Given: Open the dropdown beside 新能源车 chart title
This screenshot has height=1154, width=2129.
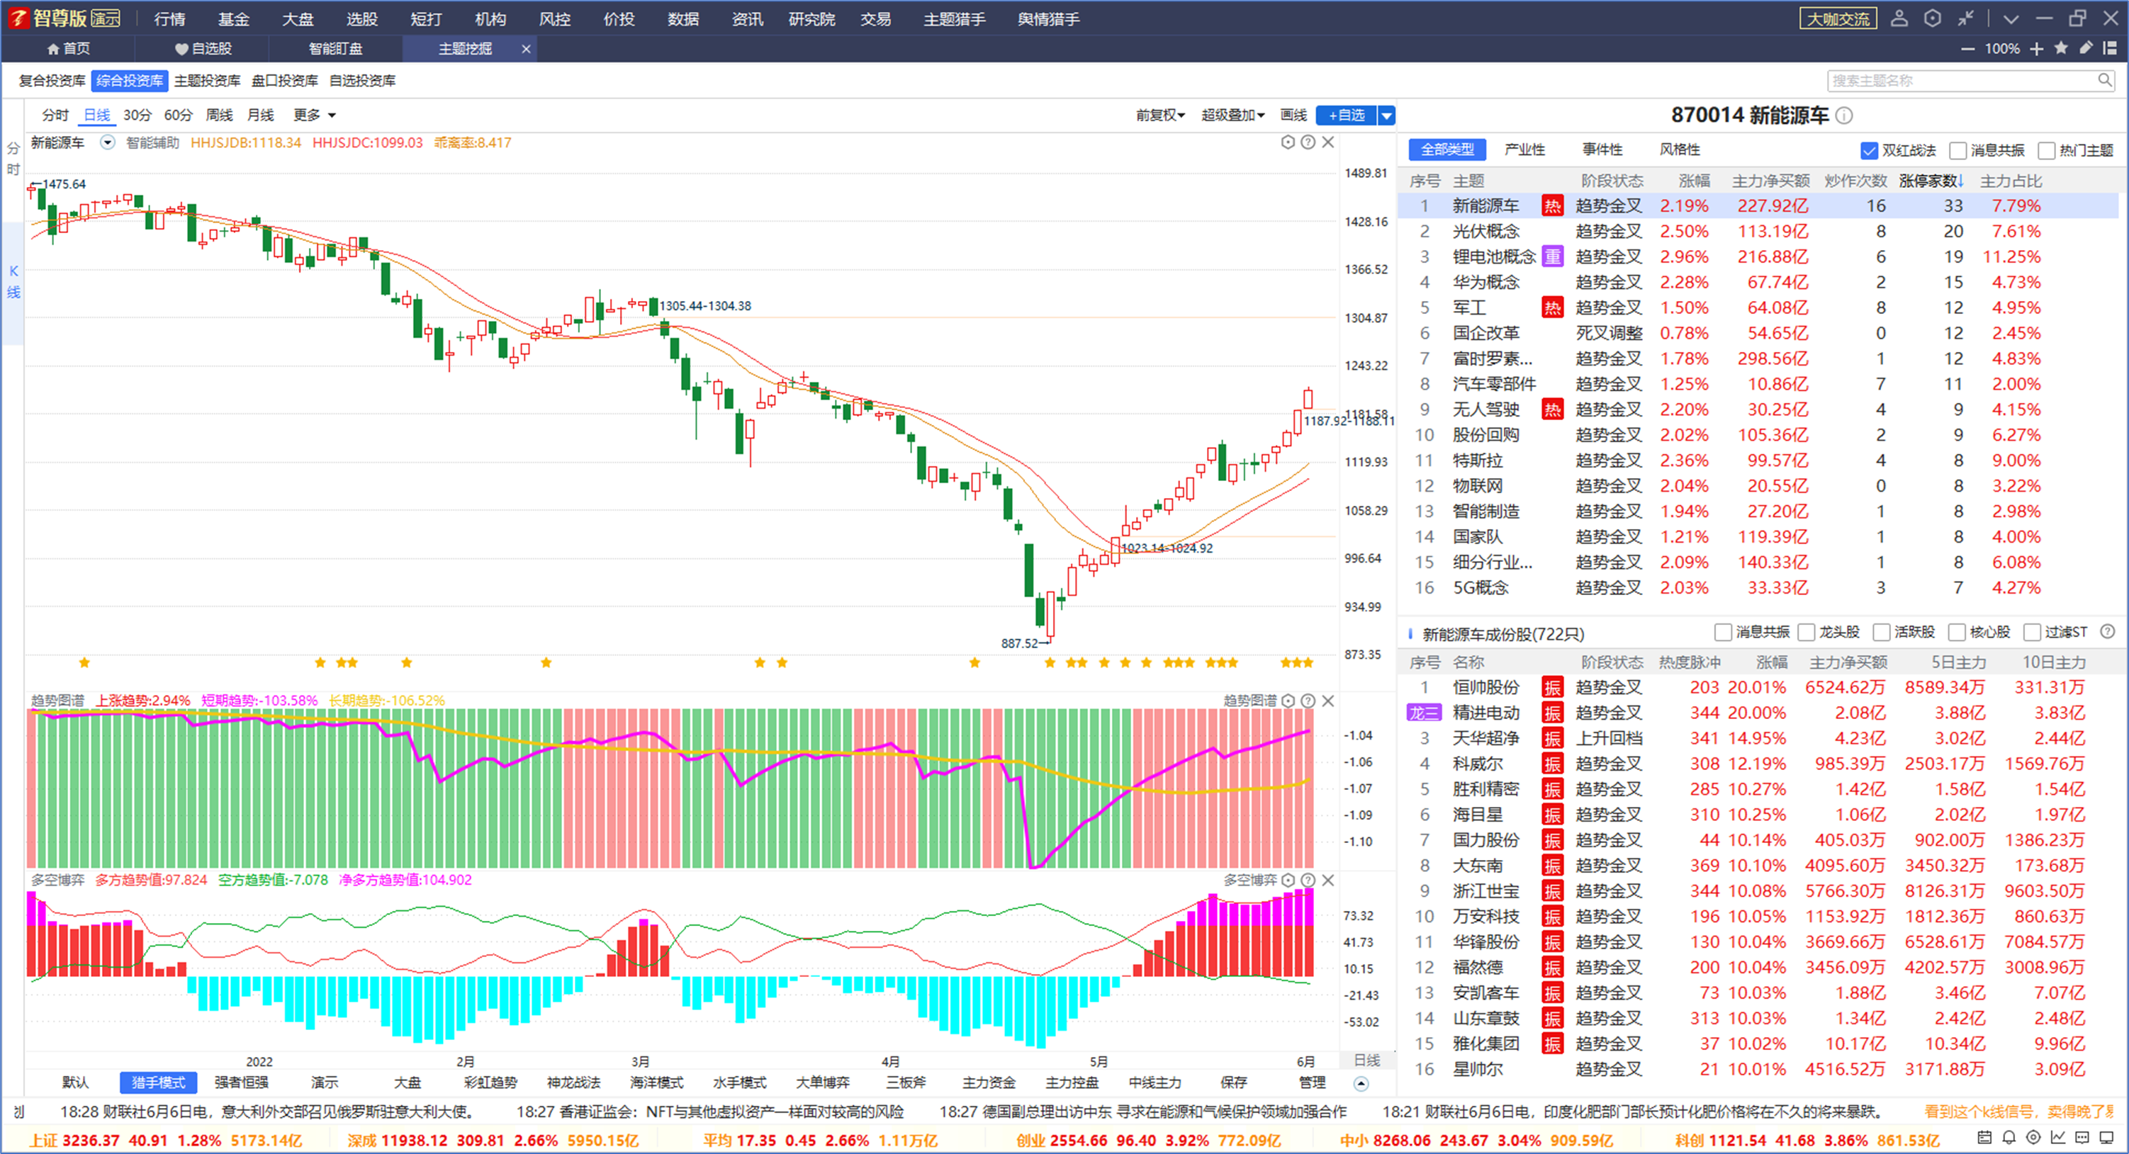Looking at the screenshot, I should pyautogui.click(x=108, y=142).
